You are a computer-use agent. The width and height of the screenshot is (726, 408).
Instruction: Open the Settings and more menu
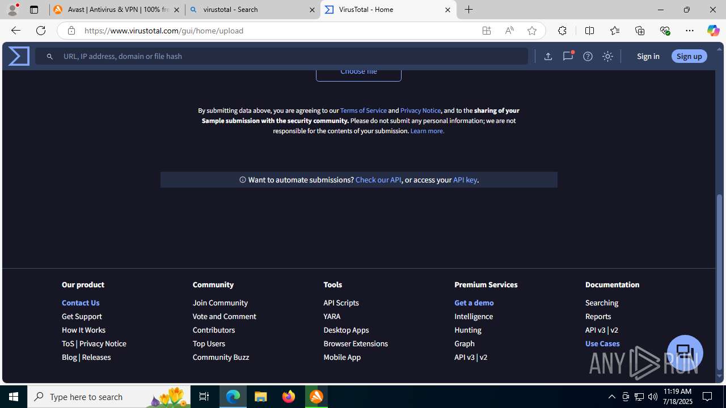click(690, 31)
